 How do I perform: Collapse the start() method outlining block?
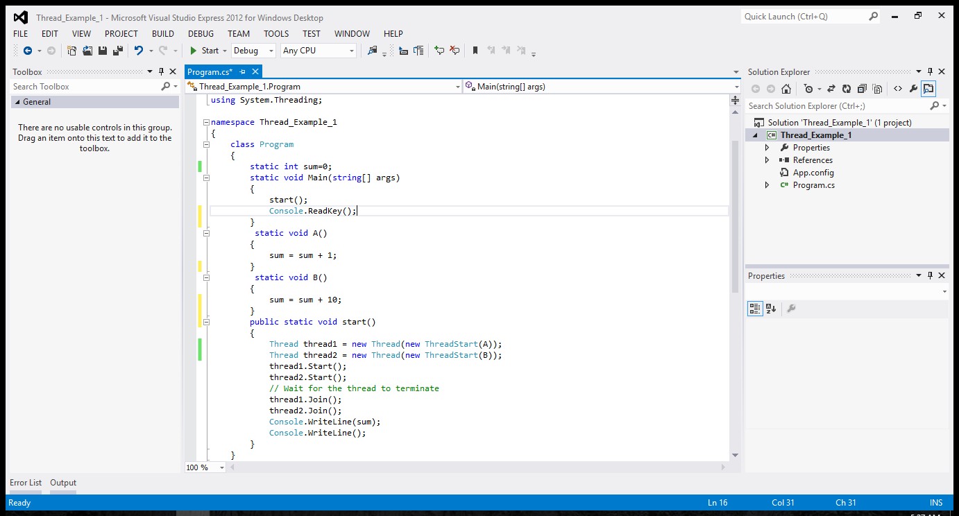click(206, 322)
